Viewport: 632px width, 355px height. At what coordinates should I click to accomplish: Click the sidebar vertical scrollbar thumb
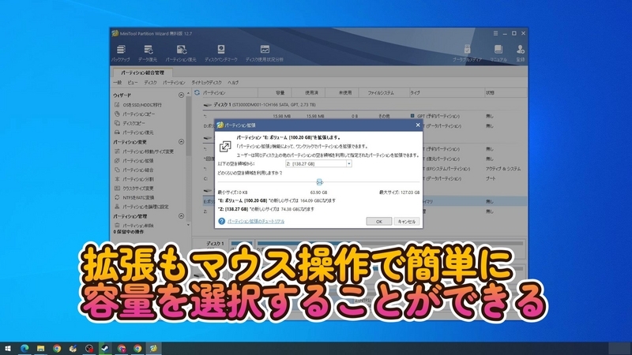click(x=188, y=126)
